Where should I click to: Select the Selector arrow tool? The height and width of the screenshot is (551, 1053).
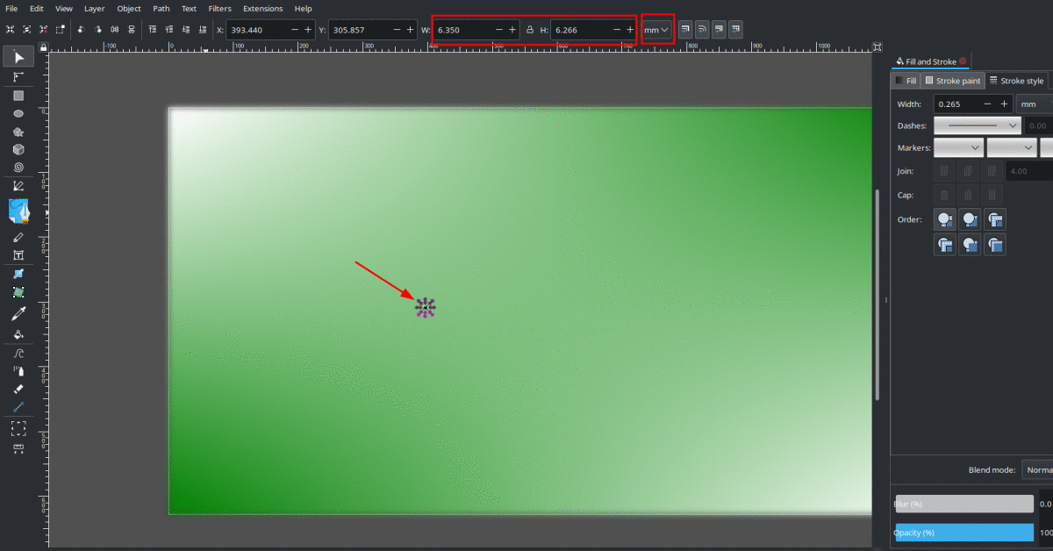click(18, 56)
